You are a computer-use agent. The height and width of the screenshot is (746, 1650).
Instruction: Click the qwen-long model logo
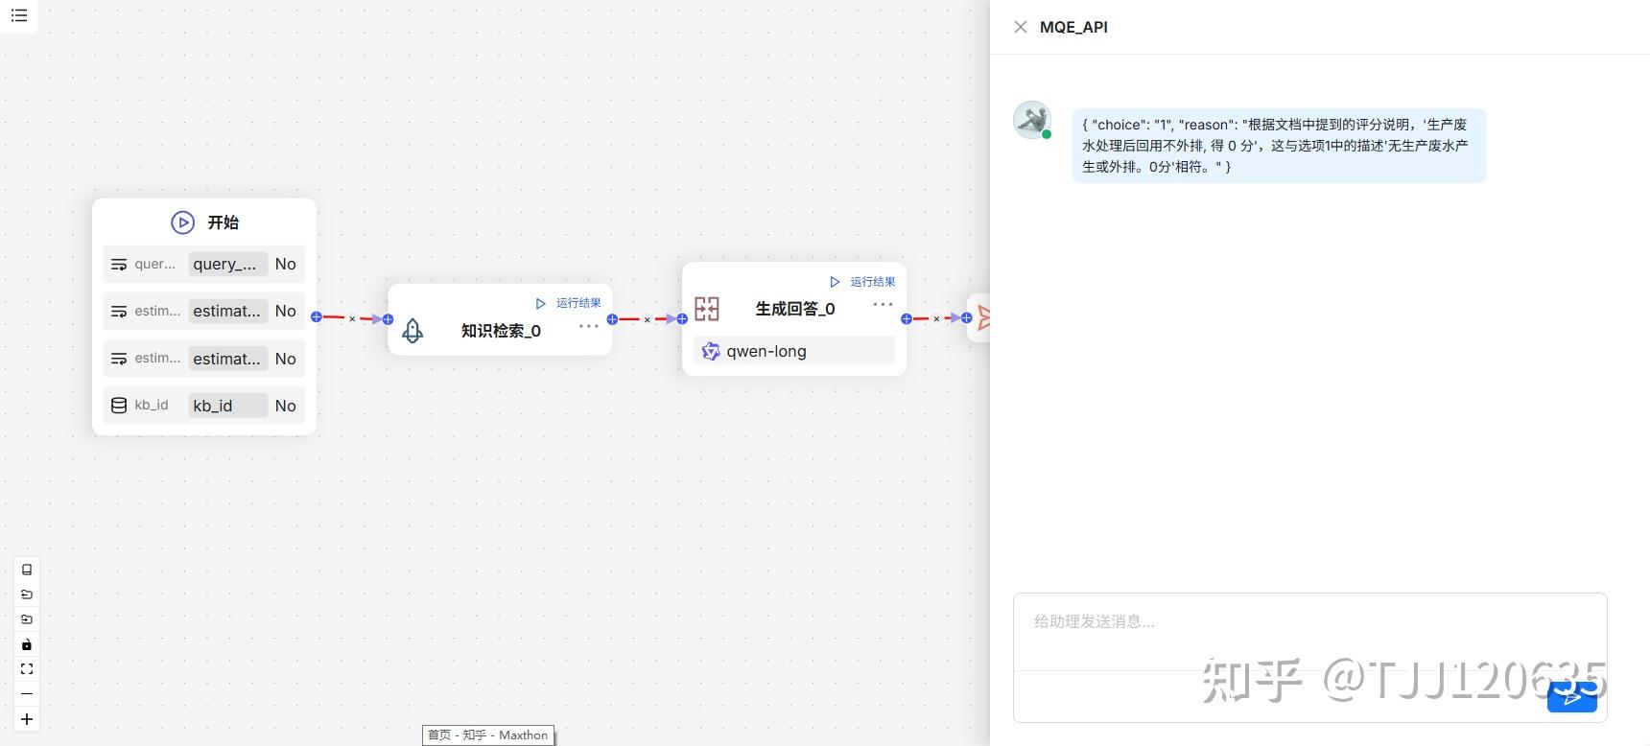click(711, 351)
